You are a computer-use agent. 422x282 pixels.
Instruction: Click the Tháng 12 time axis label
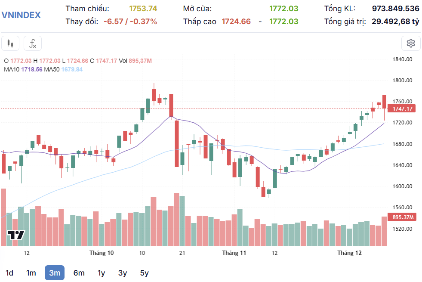[x=349, y=253]
